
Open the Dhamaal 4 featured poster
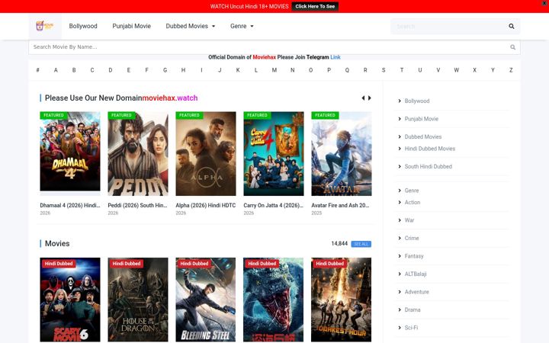point(70,153)
